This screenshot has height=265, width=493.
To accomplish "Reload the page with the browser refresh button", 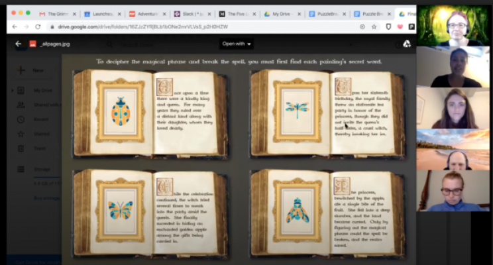I will pyautogui.click(x=37, y=26).
